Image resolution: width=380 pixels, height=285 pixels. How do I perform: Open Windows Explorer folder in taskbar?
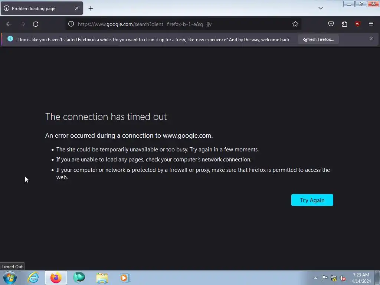click(102, 278)
